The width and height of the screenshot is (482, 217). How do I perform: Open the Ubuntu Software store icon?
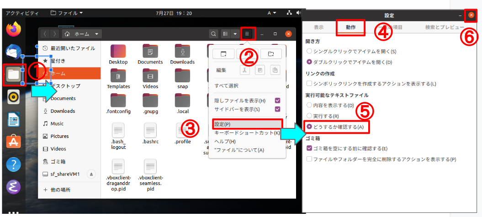[x=14, y=142]
